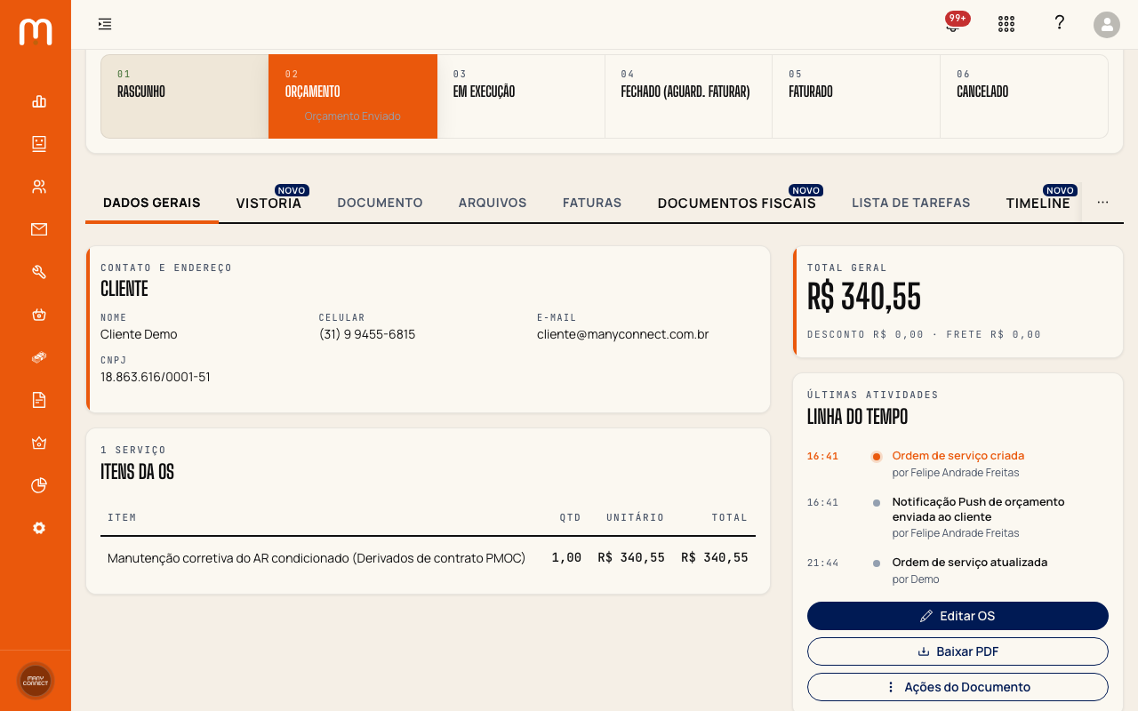Click the 'Item' column header
Screen dimensions: 1138x711
[x=122, y=517]
